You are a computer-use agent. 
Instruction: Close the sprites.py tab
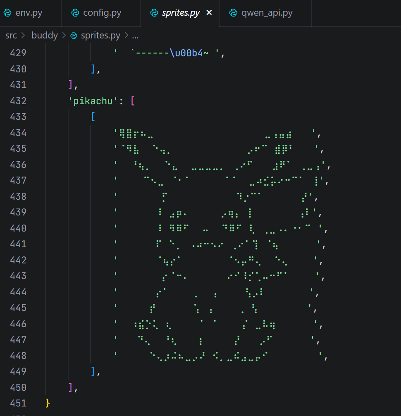[x=209, y=12]
